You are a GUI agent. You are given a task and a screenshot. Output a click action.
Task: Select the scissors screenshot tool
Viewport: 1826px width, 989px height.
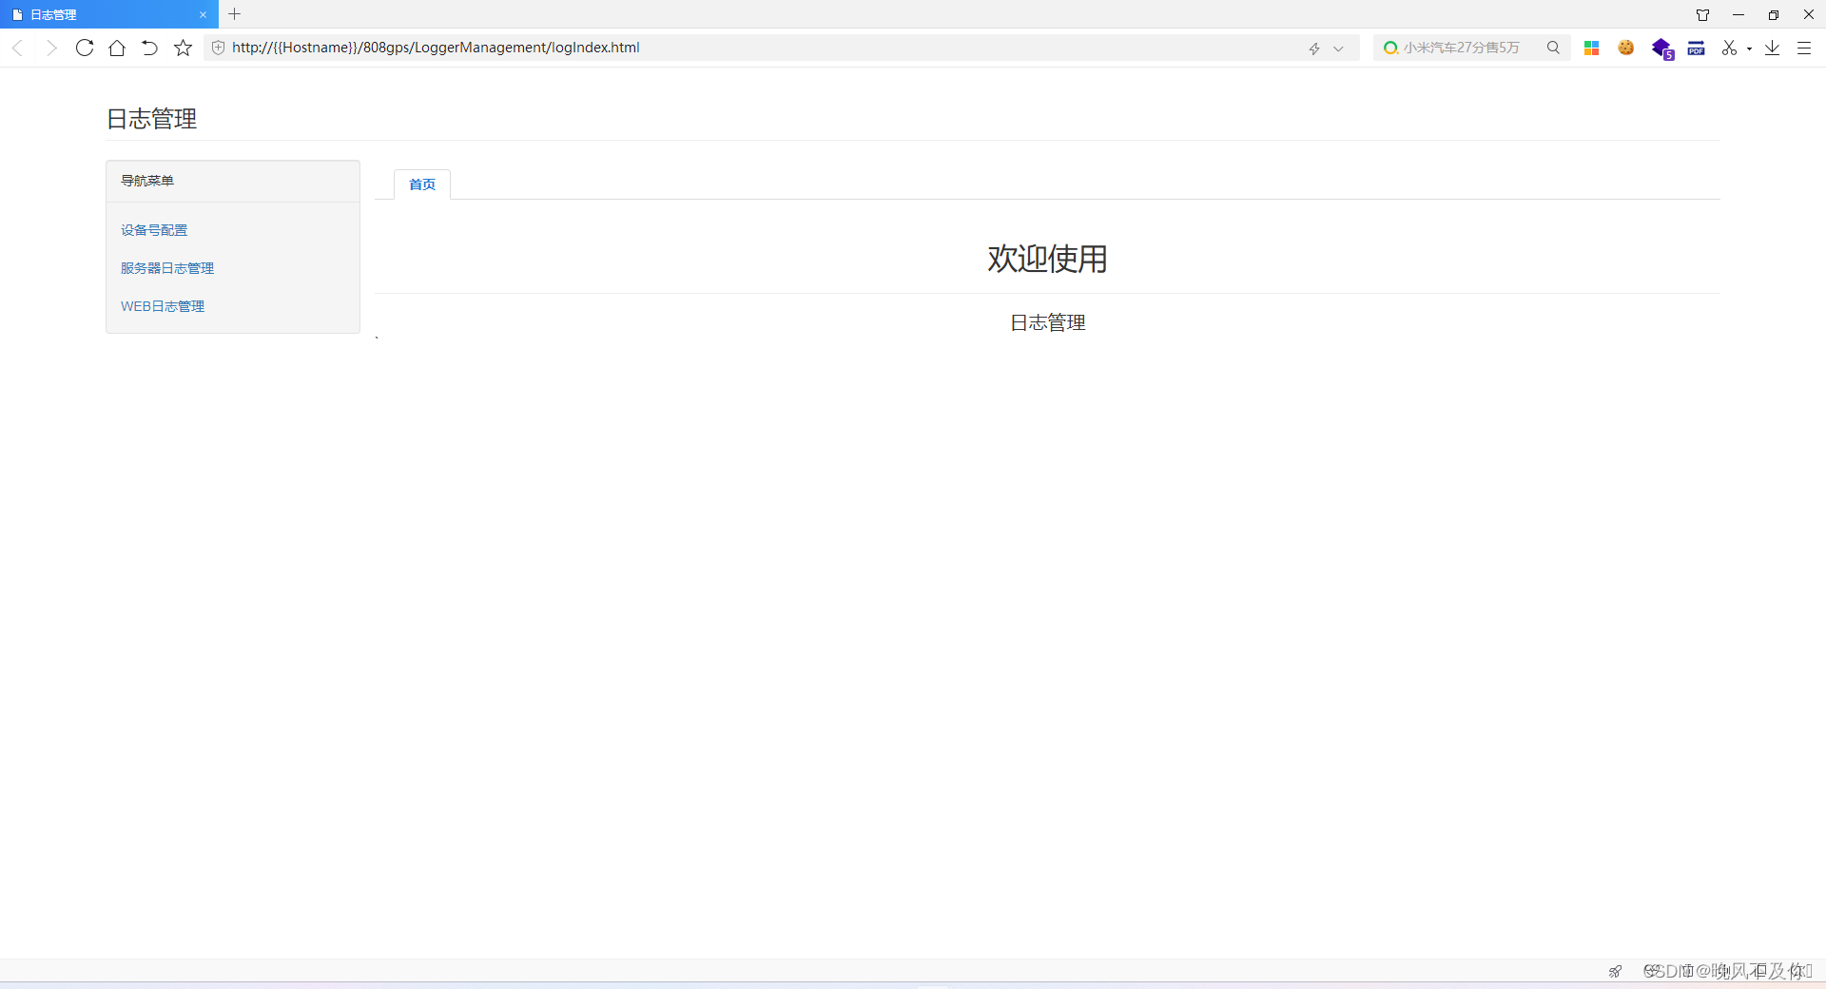tap(1729, 48)
